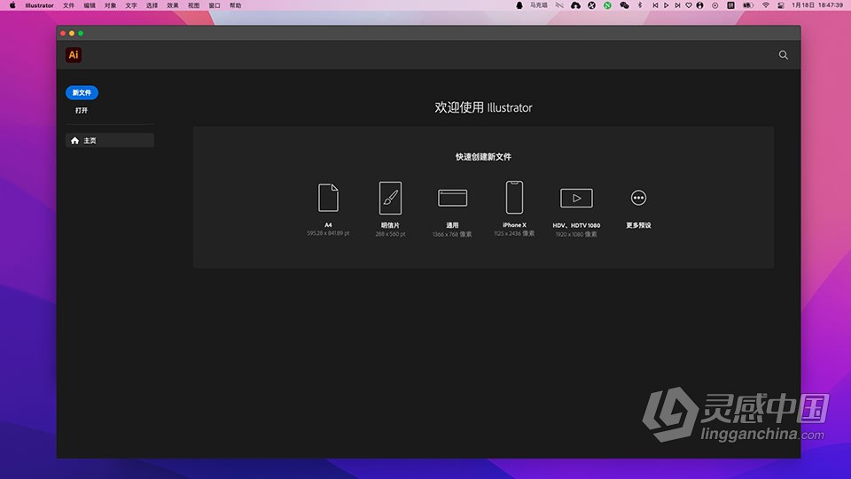
Task: Open the search magnifier in the header
Action: [x=783, y=55]
